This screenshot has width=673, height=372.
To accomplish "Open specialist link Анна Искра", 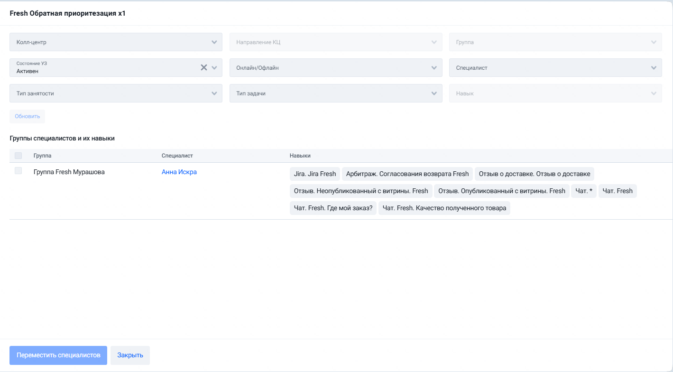I will pyautogui.click(x=179, y=172).
